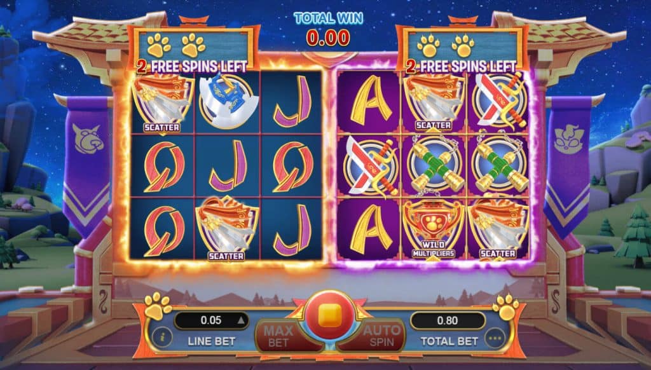
Task: Click the middle J symbol on left reels
Action: [228, 166]
